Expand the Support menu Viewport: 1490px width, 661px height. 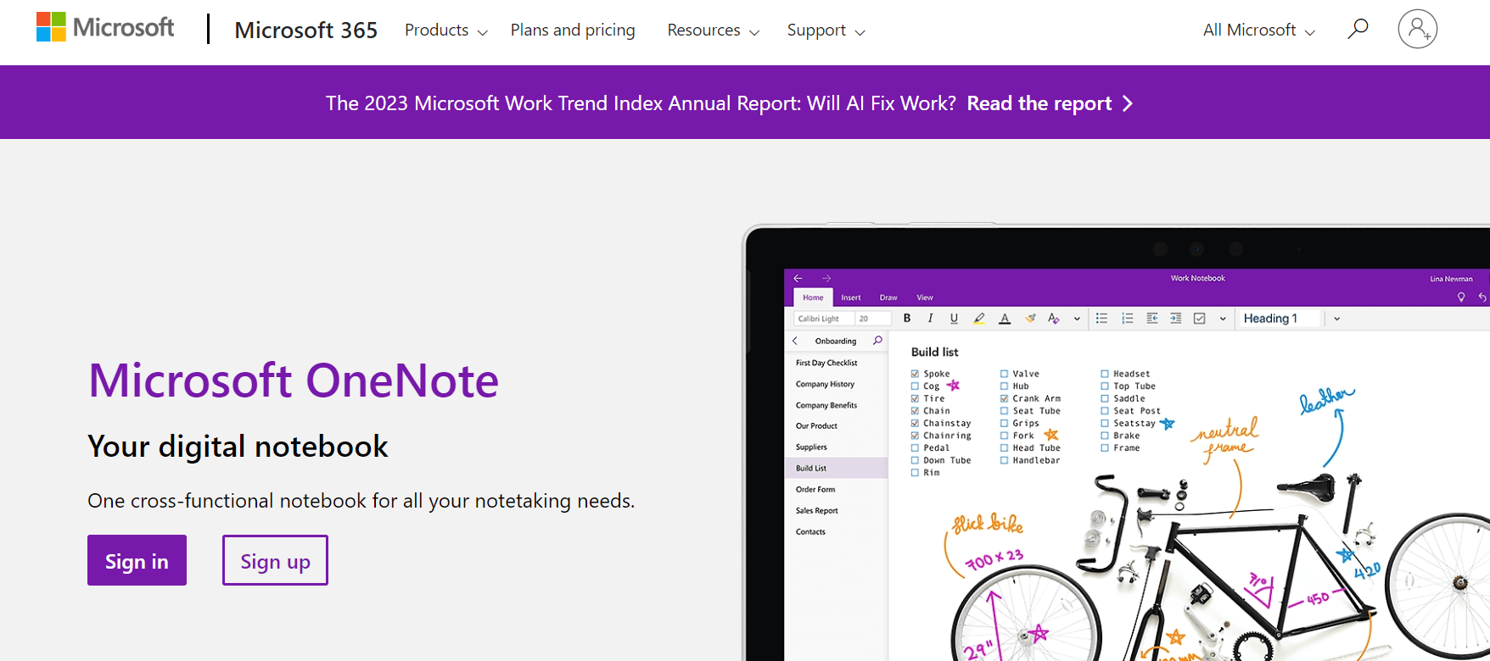tap(826, 31)
